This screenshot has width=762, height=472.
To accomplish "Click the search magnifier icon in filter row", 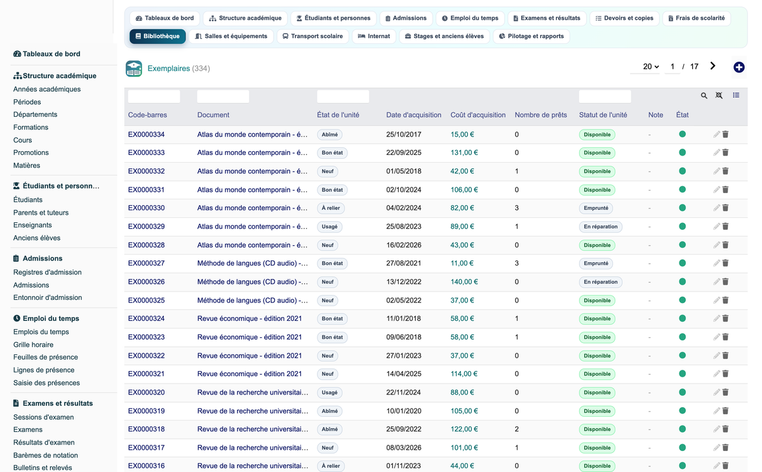I will 704,96.
